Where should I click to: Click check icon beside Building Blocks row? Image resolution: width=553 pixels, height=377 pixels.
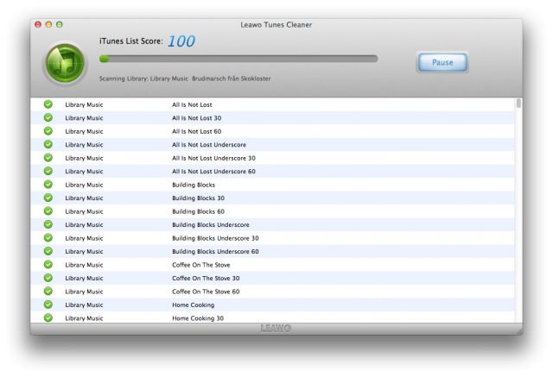48,185
